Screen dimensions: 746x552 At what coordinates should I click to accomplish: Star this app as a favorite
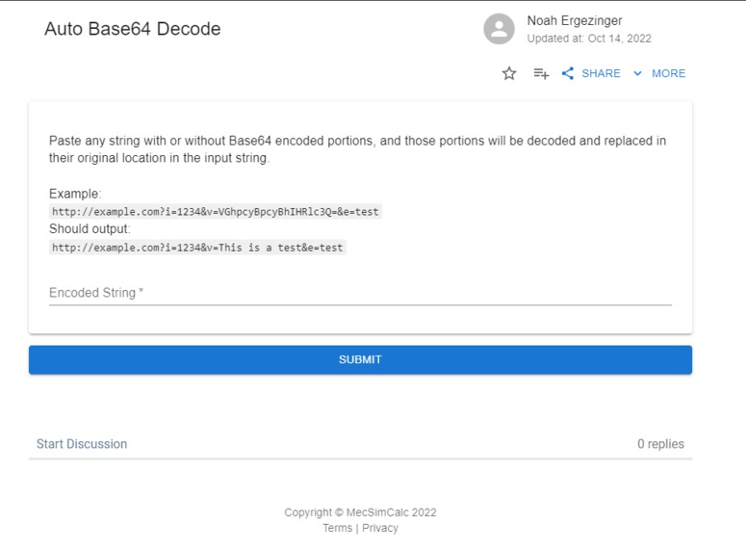click(x=509, y=73)
